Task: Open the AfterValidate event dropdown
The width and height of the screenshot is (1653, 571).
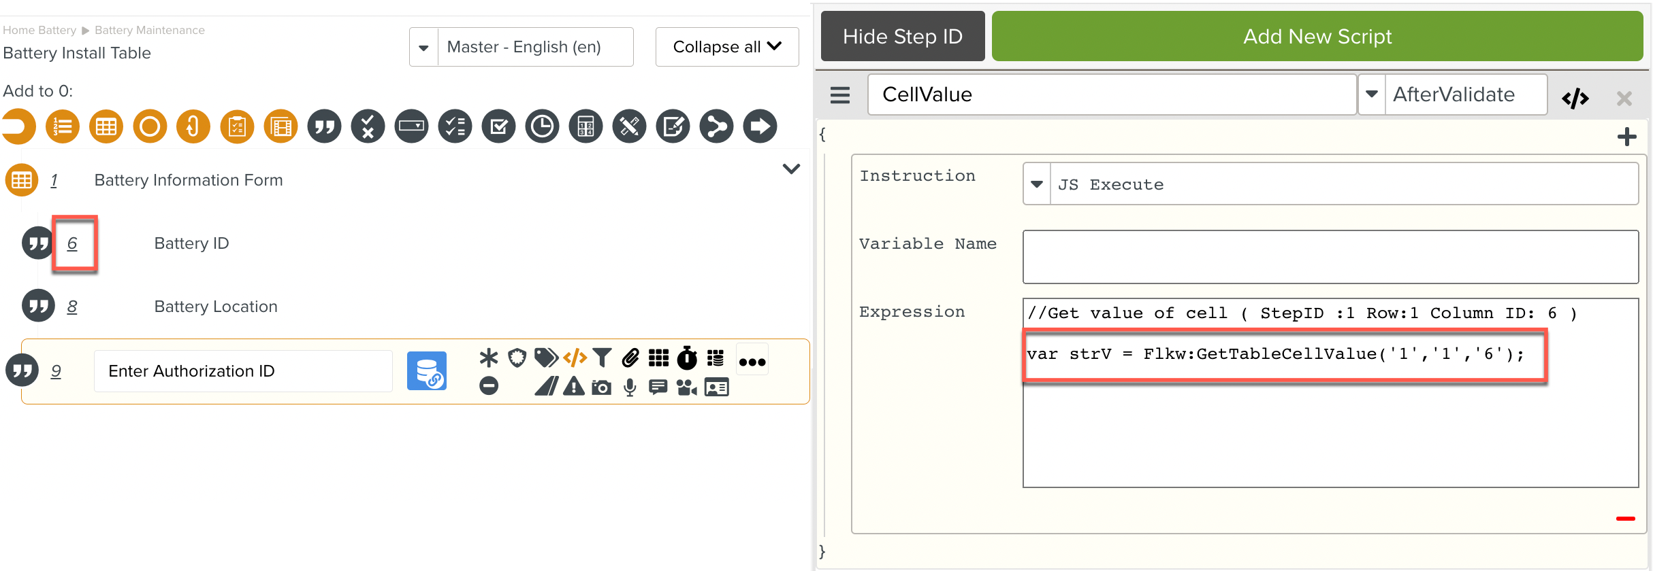Action: 1372,94
